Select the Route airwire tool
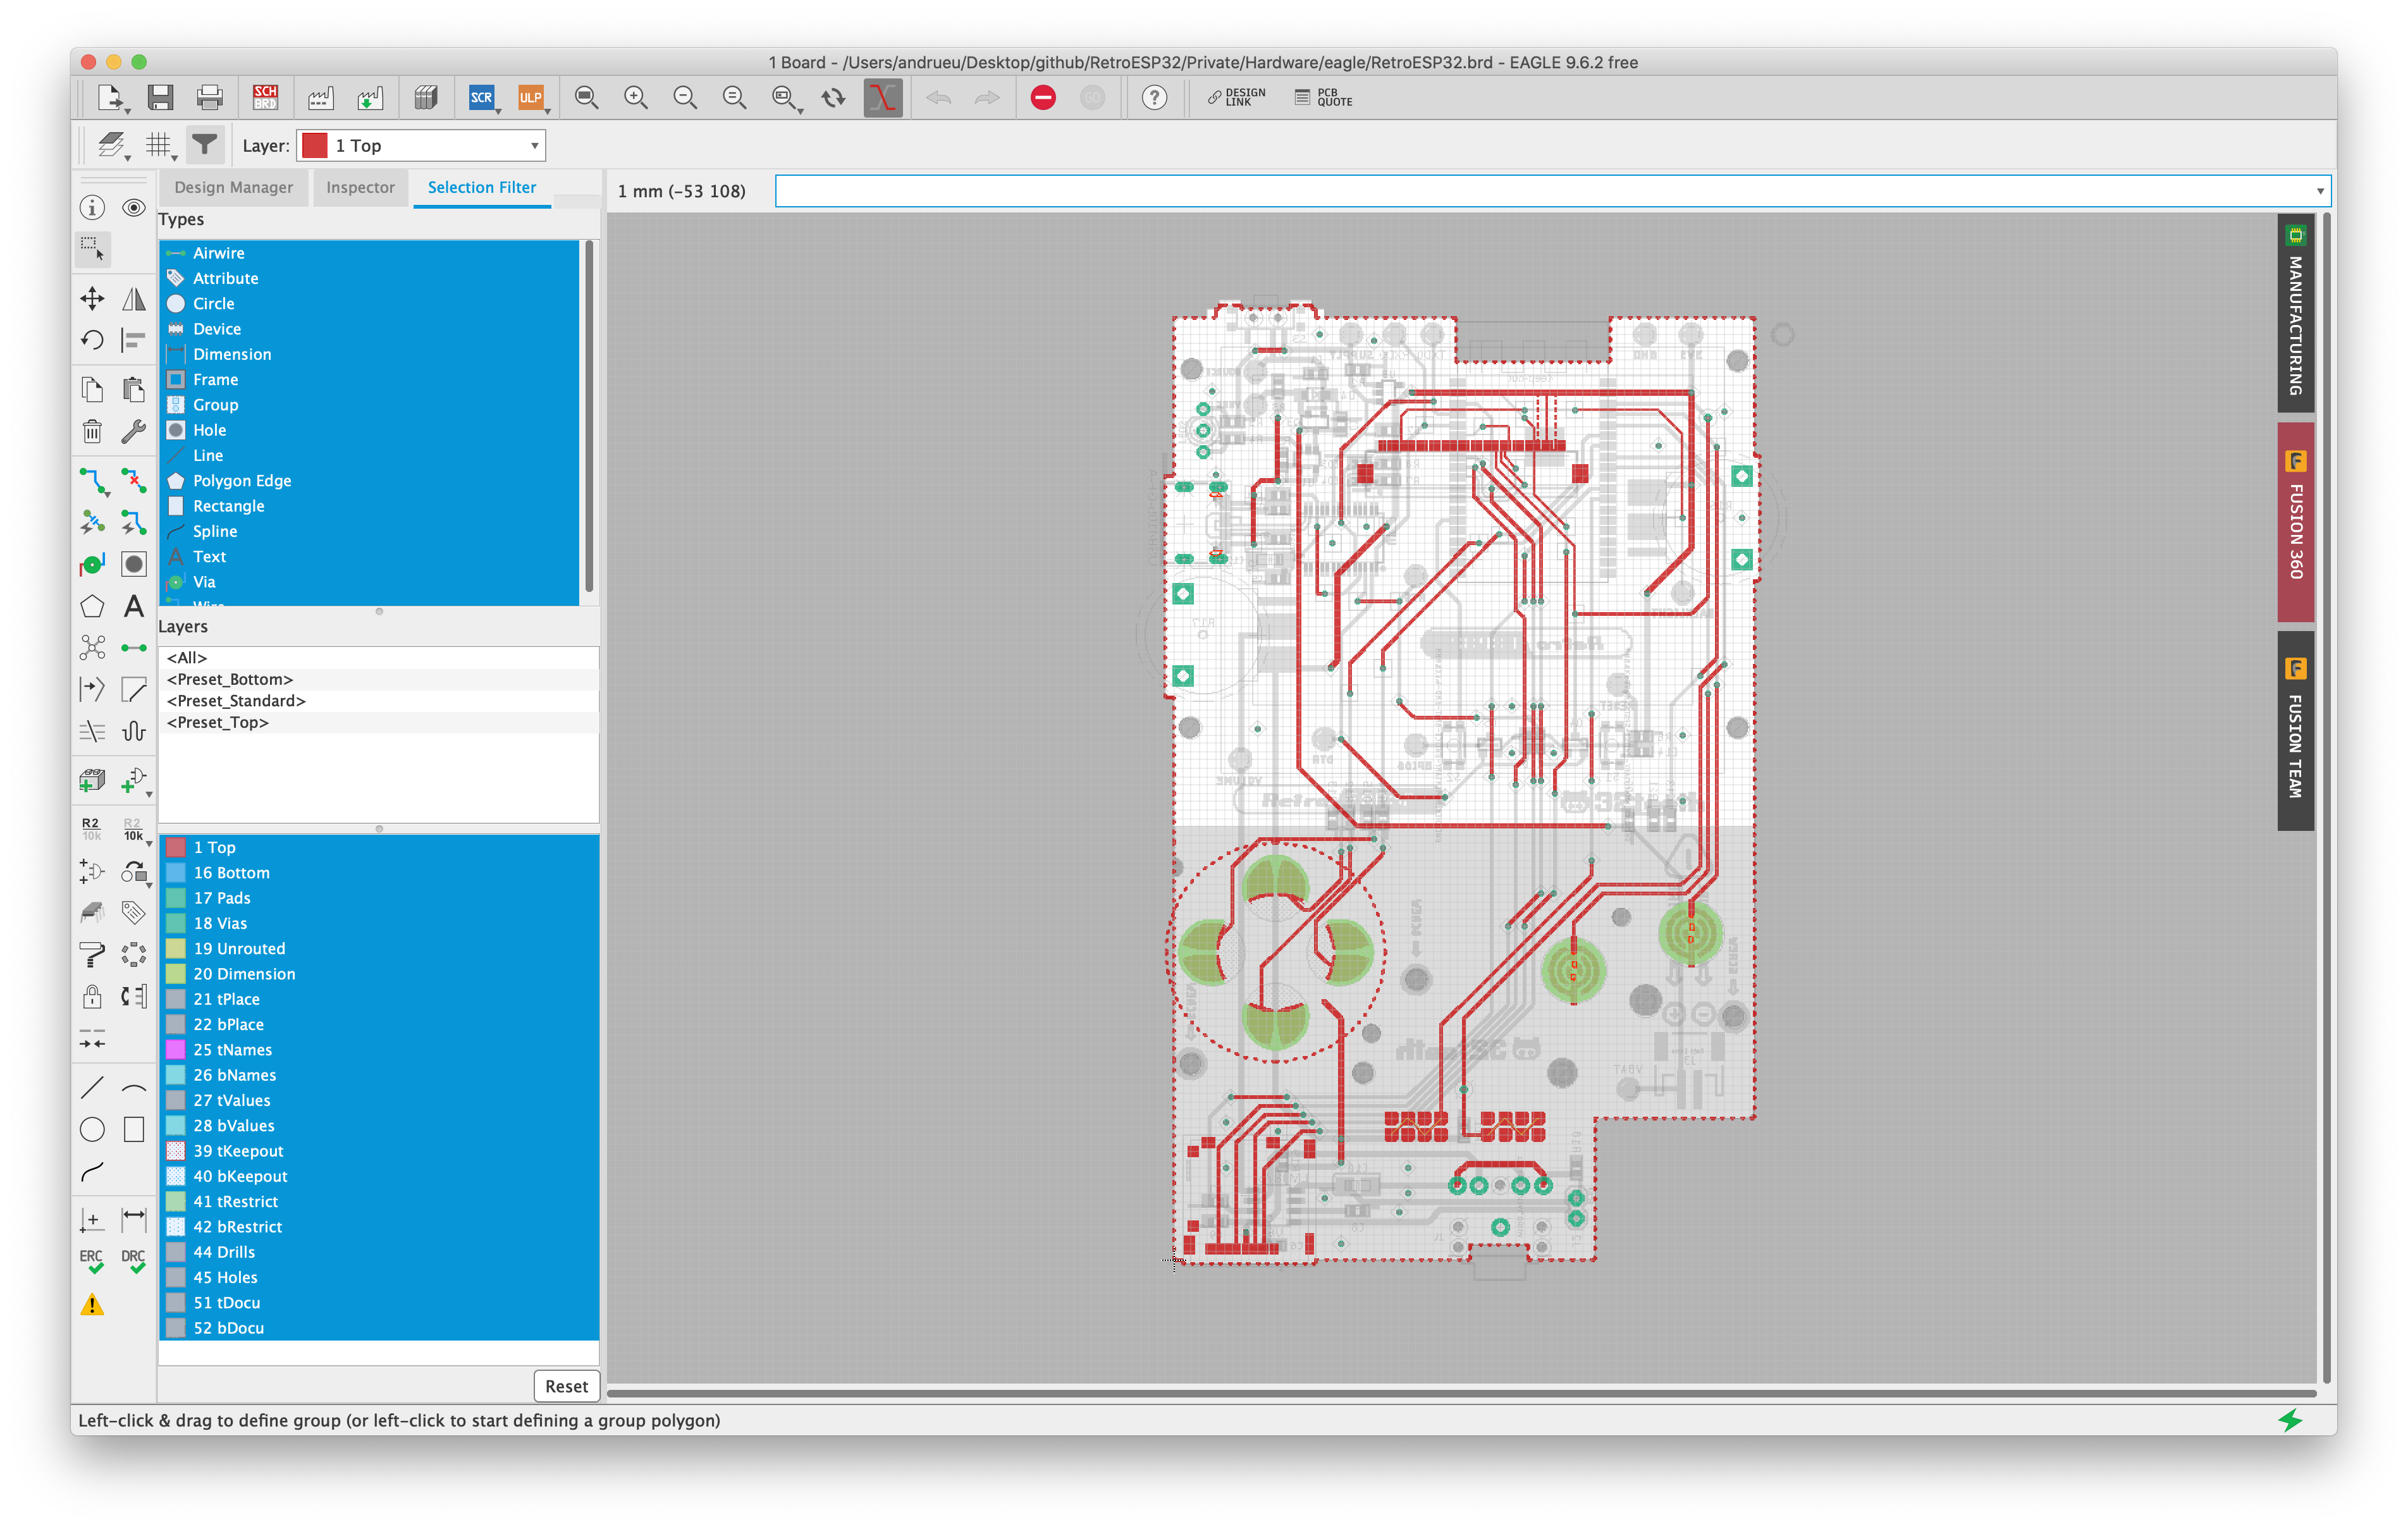Viewport: 2408px width, 1529px height. (92, 481)
